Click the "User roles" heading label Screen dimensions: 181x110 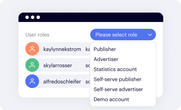[37, 35]
